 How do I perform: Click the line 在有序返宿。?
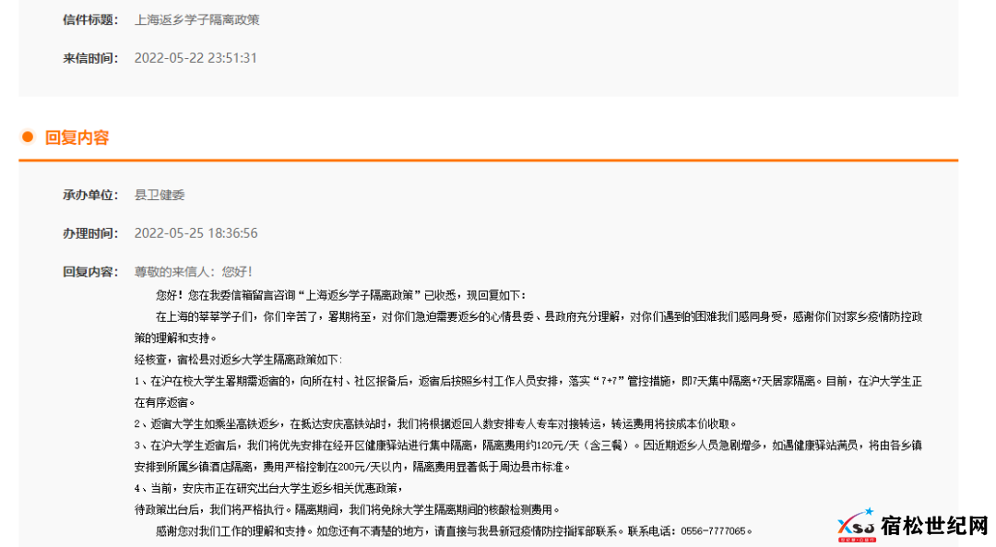pos(165,403)
